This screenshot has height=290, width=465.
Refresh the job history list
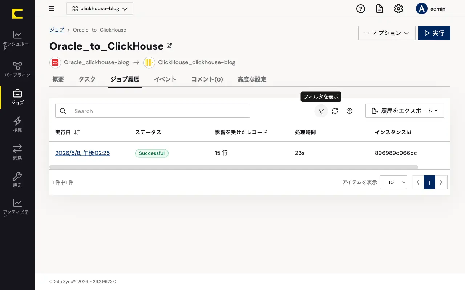pyautogui.click(x=335, y=111)
